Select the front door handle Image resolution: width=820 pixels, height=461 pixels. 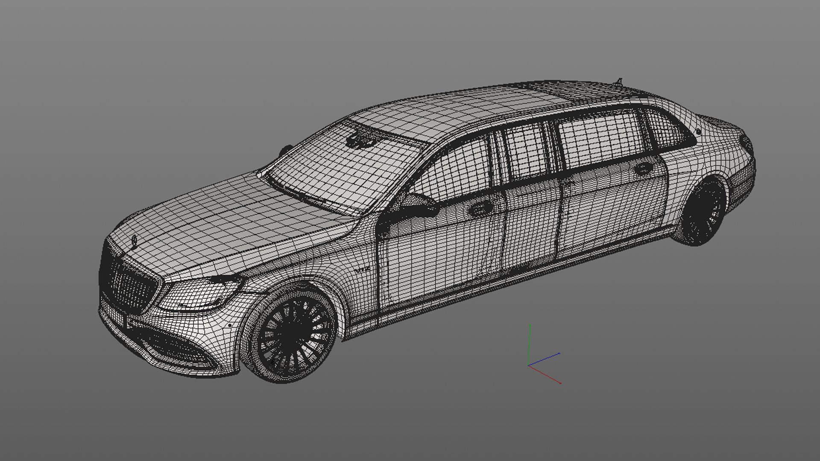click(481, 208)
